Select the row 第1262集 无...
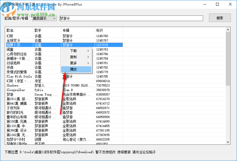The height and width of the screenshot is (161, 237). (64, 135)
